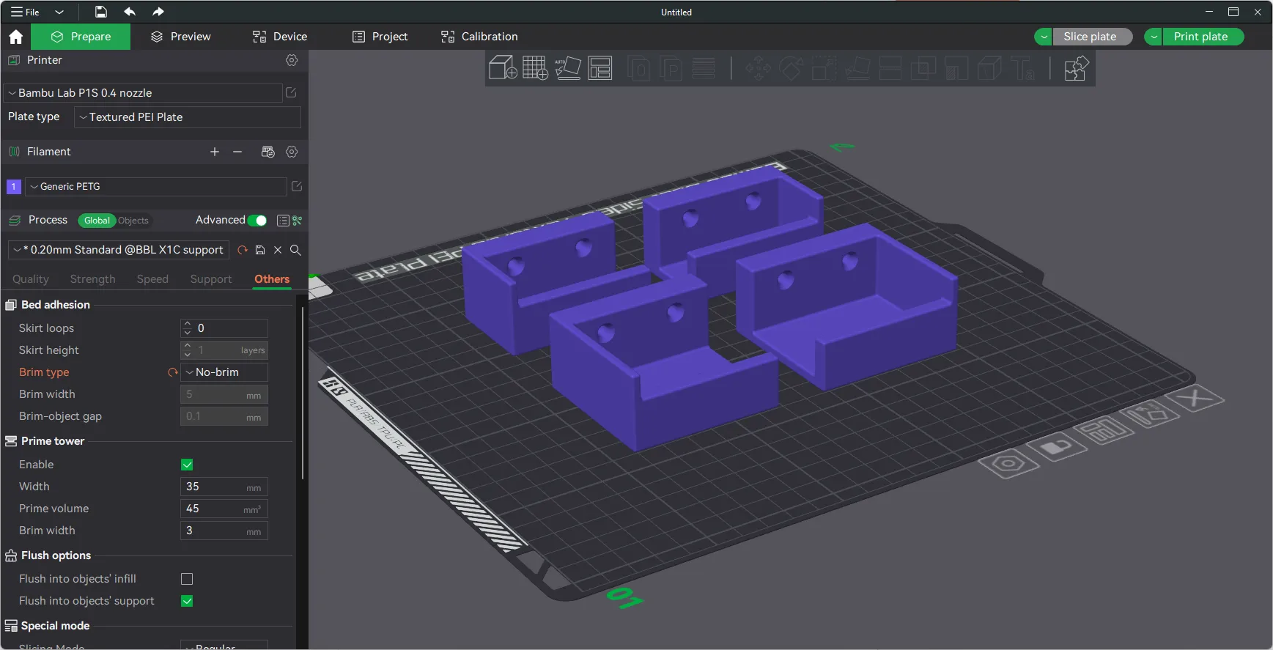This screenshot has height=650, width=1273.
Task: Switch to the Support settings tab
Action: 210,279
